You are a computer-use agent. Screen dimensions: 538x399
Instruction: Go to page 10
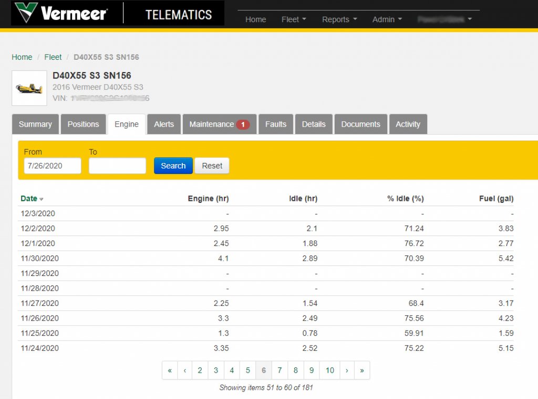(330, 370)
